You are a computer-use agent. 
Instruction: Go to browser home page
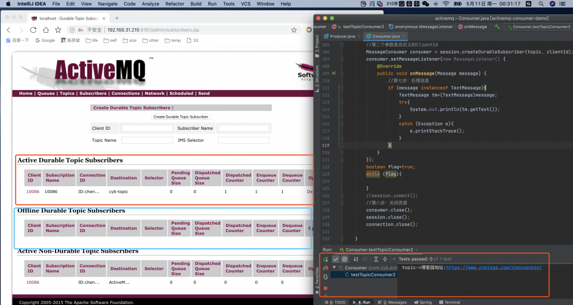[46, 30]
